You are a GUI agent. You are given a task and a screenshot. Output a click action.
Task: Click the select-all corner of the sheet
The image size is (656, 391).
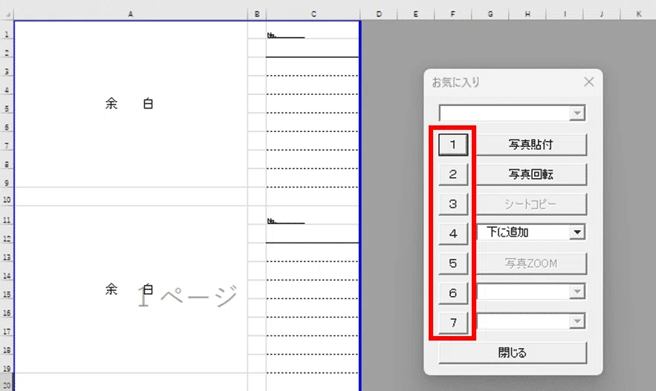coord(7,15)
